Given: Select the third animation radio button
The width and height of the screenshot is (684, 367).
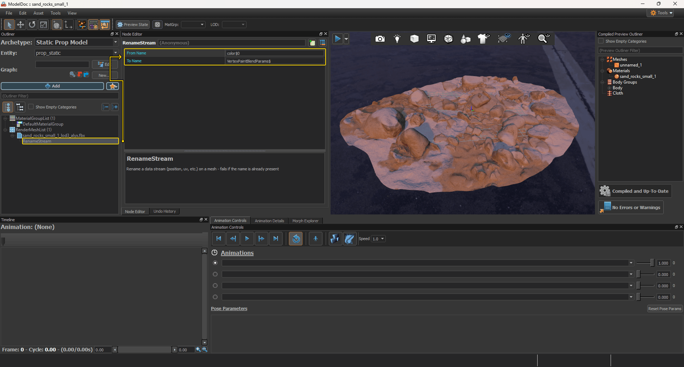Looking at the screenshot, I should click(x=215, y=286).
